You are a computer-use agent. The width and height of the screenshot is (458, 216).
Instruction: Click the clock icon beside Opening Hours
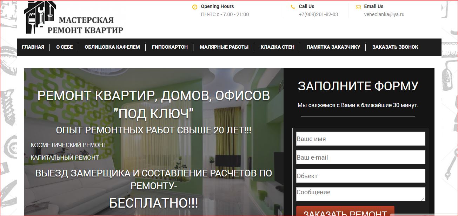point(195,7)
